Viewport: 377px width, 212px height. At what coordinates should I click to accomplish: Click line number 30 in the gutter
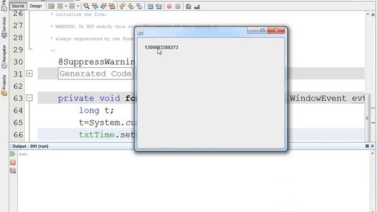click(18, 62)
